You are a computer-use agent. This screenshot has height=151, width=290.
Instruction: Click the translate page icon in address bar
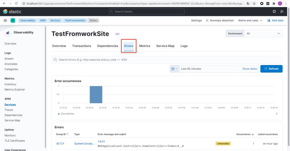click(x=248, y=4)
